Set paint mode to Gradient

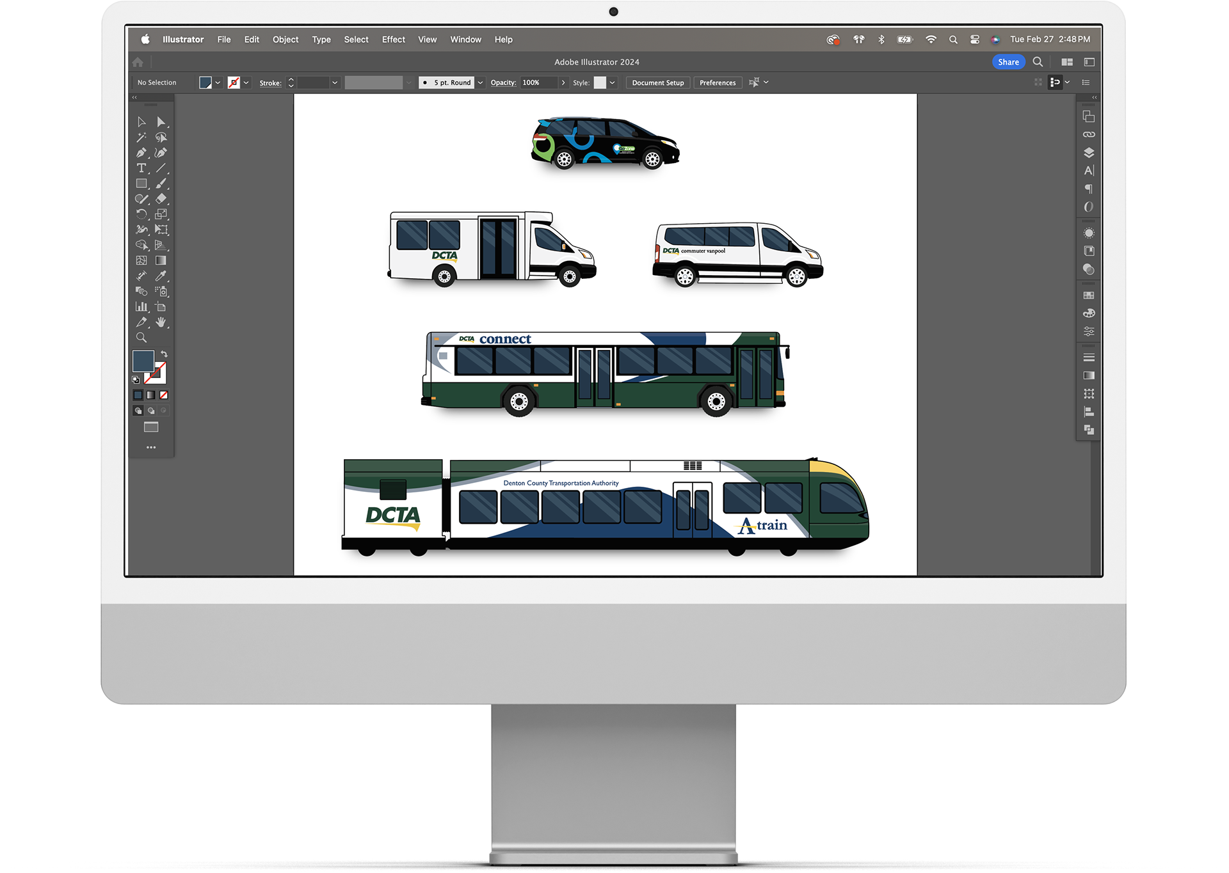(150, 395)
